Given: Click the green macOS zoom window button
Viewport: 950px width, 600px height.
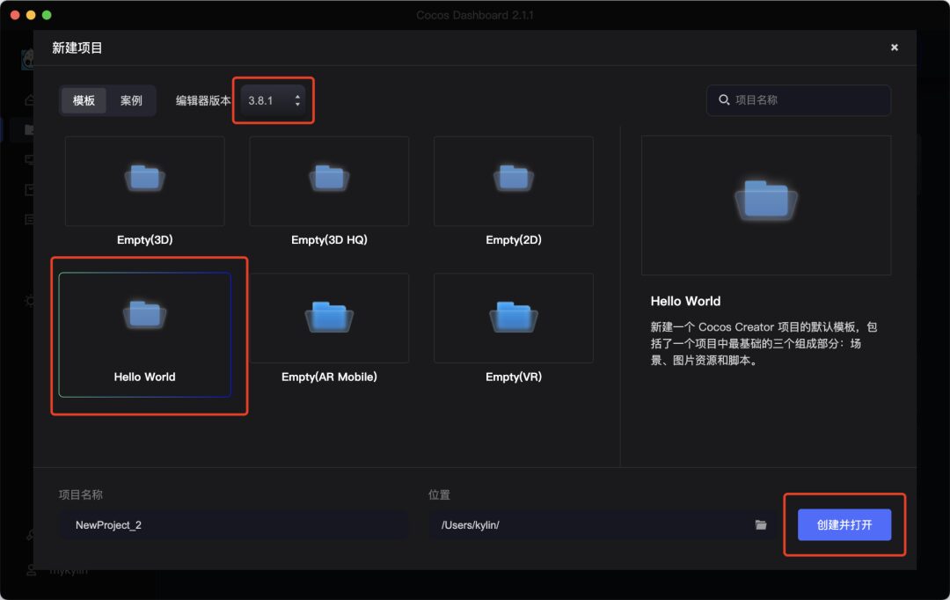Looking at the screenshot, I should point(47,15).
